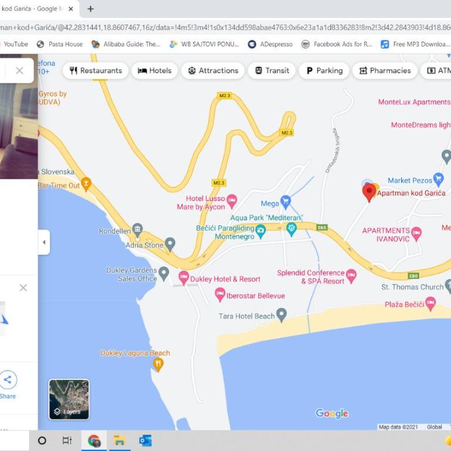The image size is (451, 451).
Task: Click the Share icon in side panel
Action: coord(8,380)
